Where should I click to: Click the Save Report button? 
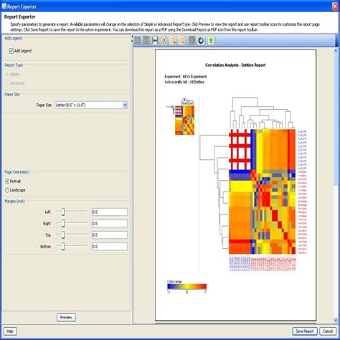(x=305, y=331)
